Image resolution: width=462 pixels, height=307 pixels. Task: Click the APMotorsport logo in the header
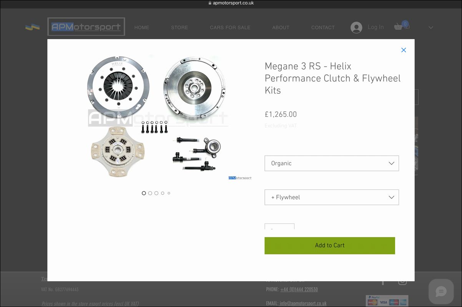coord(86,27)
